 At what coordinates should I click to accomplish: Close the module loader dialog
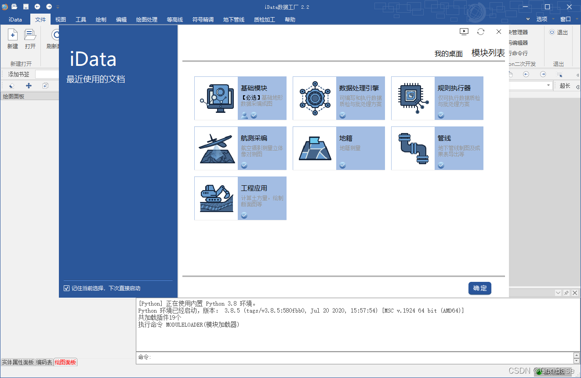pyautogui.click(x=499, y=32)
